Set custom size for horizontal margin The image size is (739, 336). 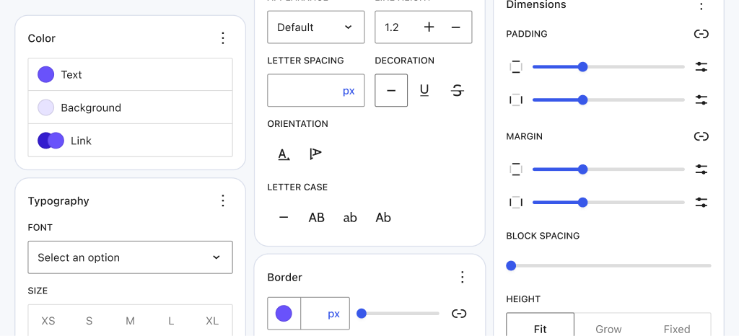(701, 203)
